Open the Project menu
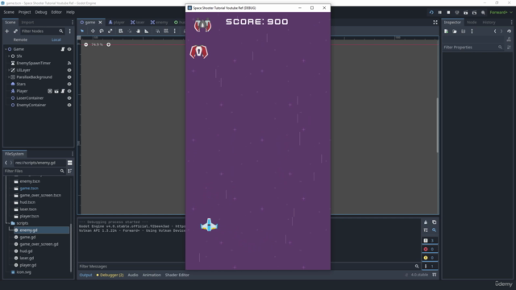Viewport: 516px width, 290px height. (24, 12)
